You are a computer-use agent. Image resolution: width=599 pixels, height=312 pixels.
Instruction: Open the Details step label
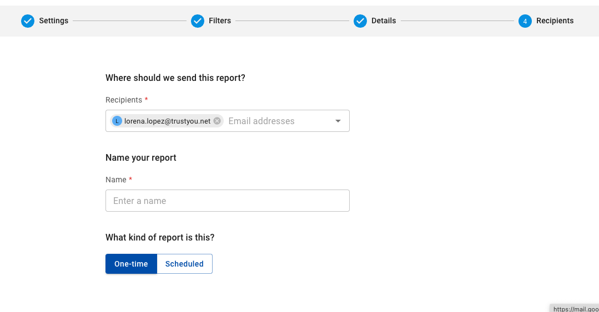(384, 21)
